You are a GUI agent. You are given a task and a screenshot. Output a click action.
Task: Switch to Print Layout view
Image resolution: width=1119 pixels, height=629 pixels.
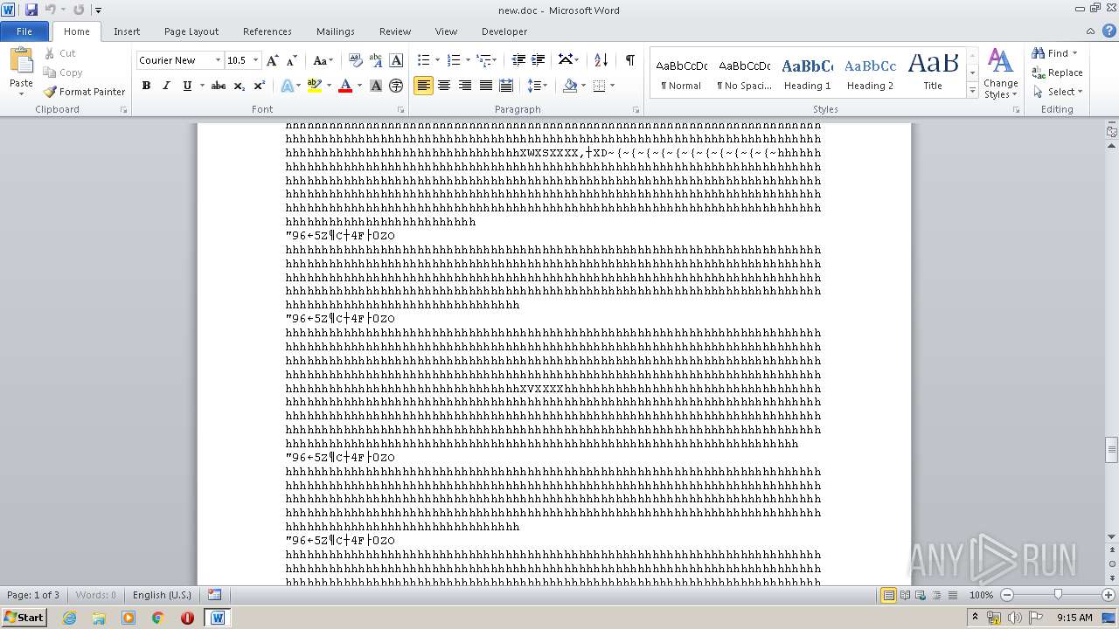pyautogui.click(x=888, y=595)
